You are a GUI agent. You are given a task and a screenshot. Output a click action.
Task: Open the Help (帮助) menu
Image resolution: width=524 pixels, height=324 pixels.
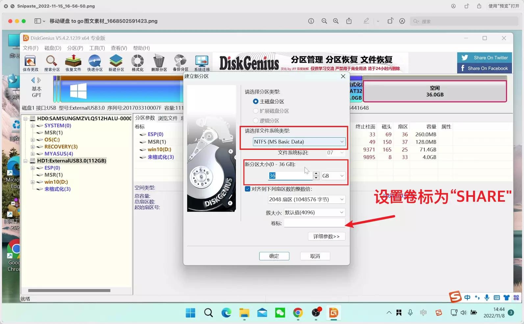tap(141, 48)
